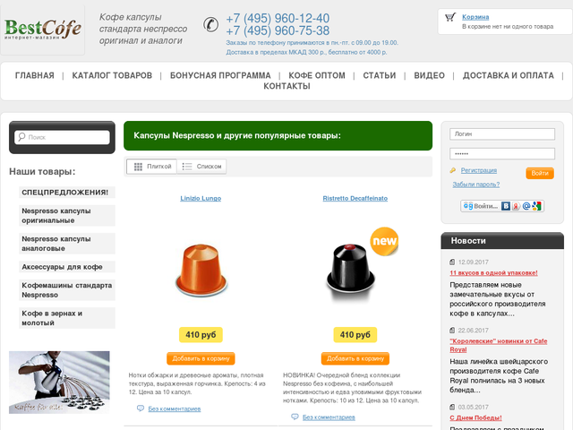Click the shopping cart icon
The height and width of the screenshot is (430, 573).
pyautogui.click(x=450, y=17)
